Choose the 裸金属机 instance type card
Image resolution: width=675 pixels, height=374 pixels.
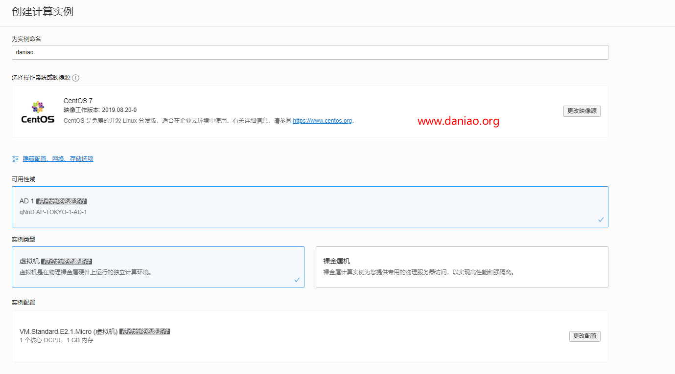(462, 267)
